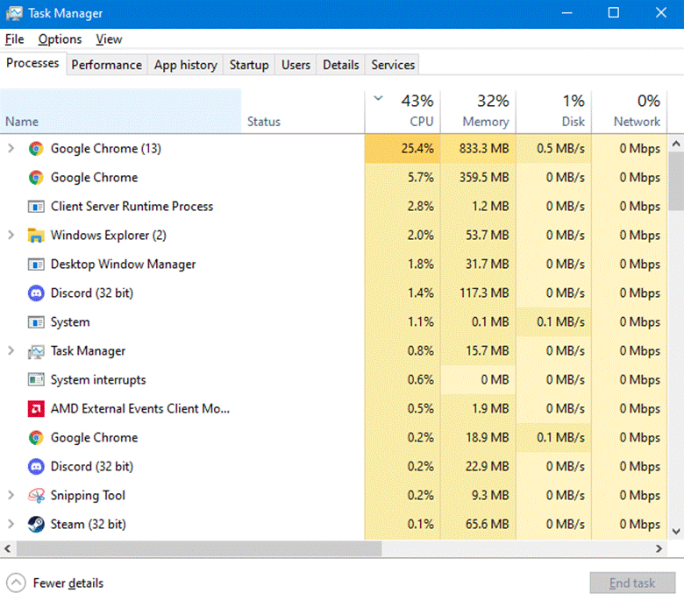Switch to the Details tab
684x607 pixels.
click(341, 65)
